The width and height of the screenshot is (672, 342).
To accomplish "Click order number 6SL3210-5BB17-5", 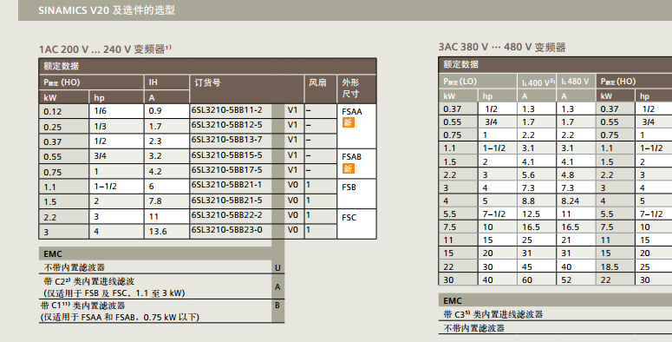I will click(x=226, y=170).
